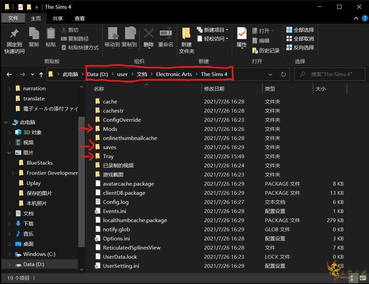Collapse the 图片 tree node
The image size is (369, 284).
click(9, 152)
